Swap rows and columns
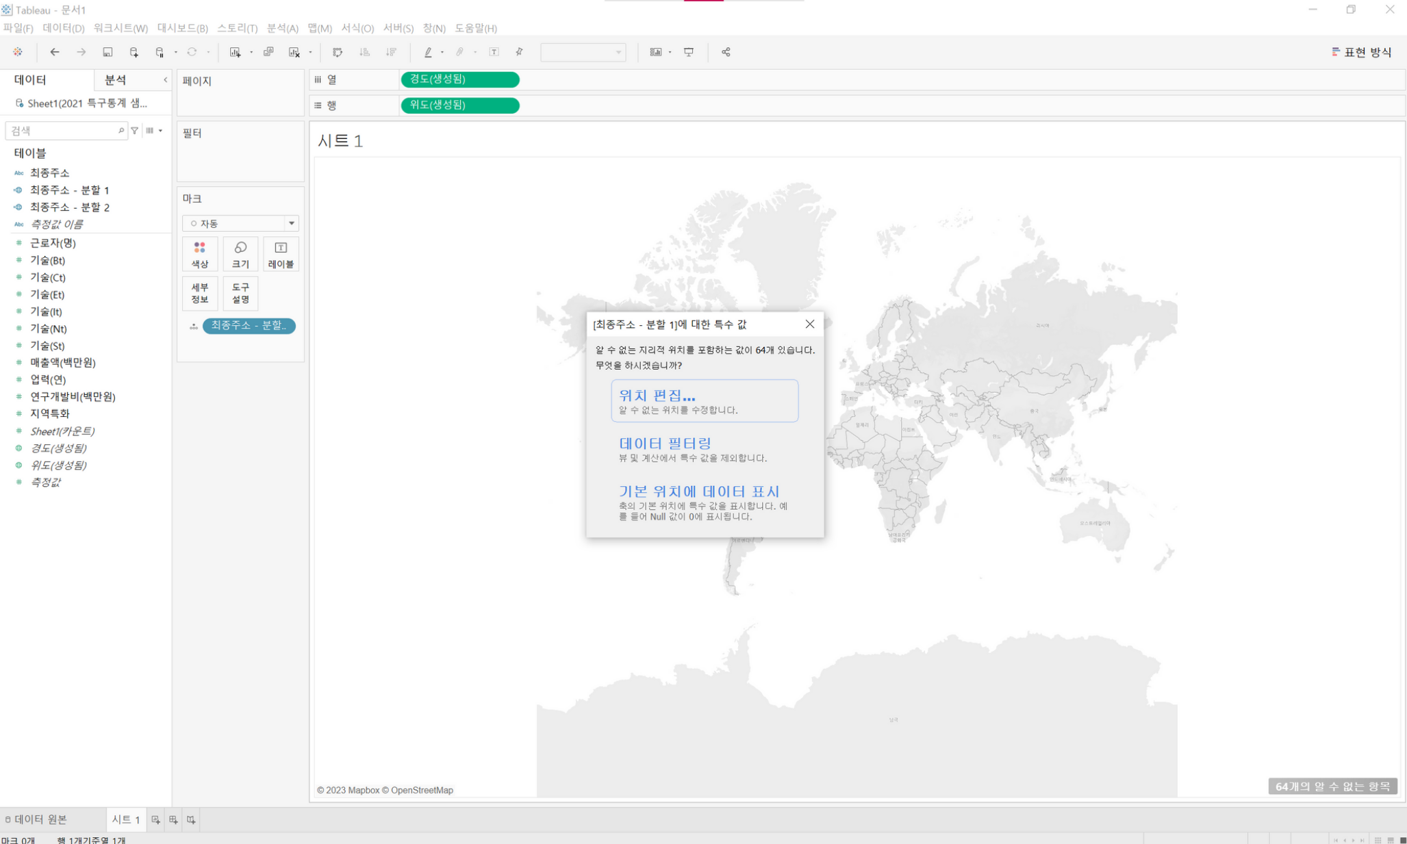 point(338,52)
